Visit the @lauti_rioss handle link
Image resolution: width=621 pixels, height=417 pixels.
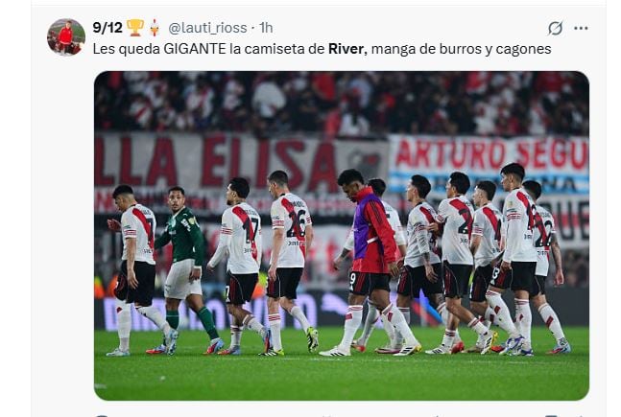(x=207, y=28)
